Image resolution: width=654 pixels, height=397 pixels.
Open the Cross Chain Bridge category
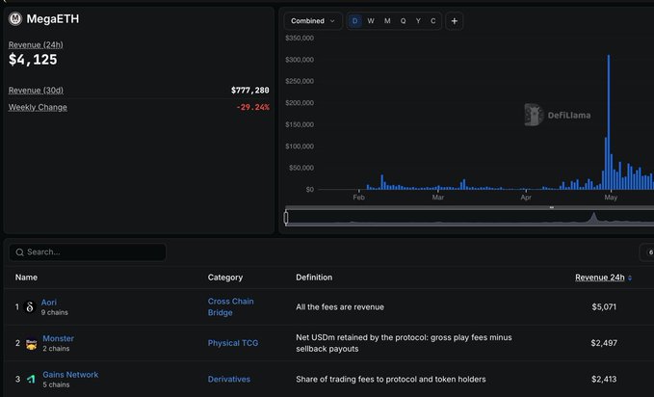click(x=230, y=306)
